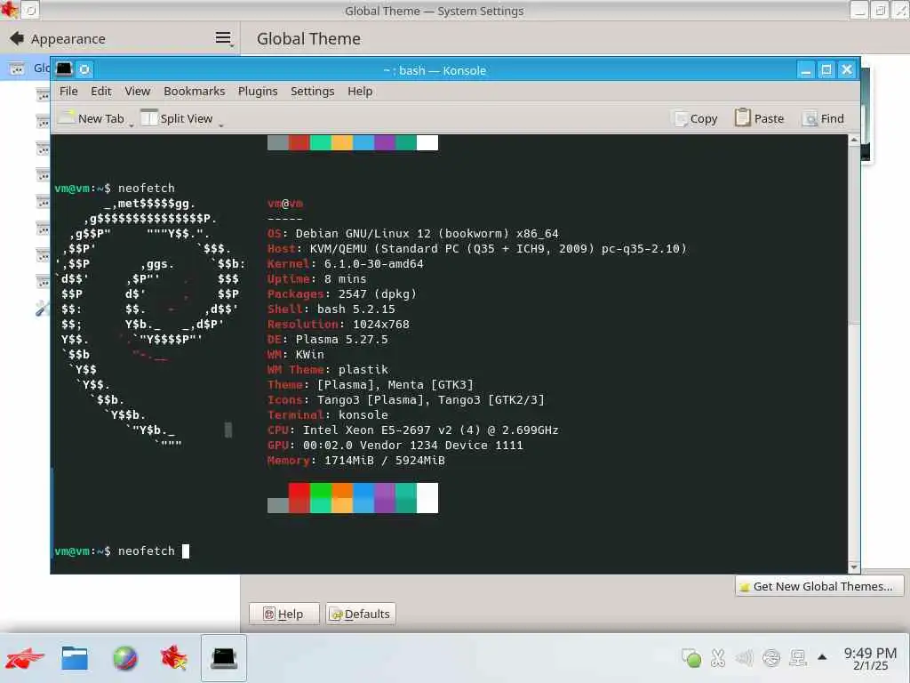
Task: Launch the web browser globe icon
Action: 124,658
